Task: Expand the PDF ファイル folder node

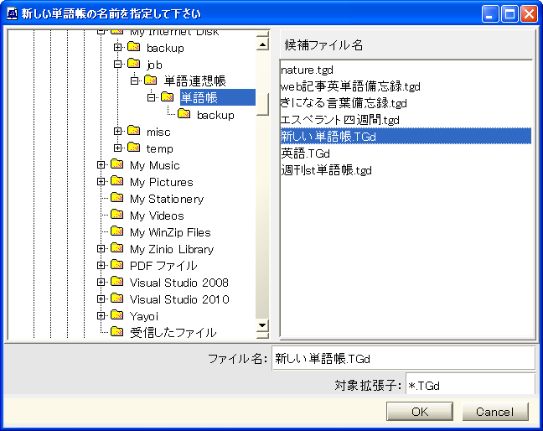Action: click(x=101, y=265)
